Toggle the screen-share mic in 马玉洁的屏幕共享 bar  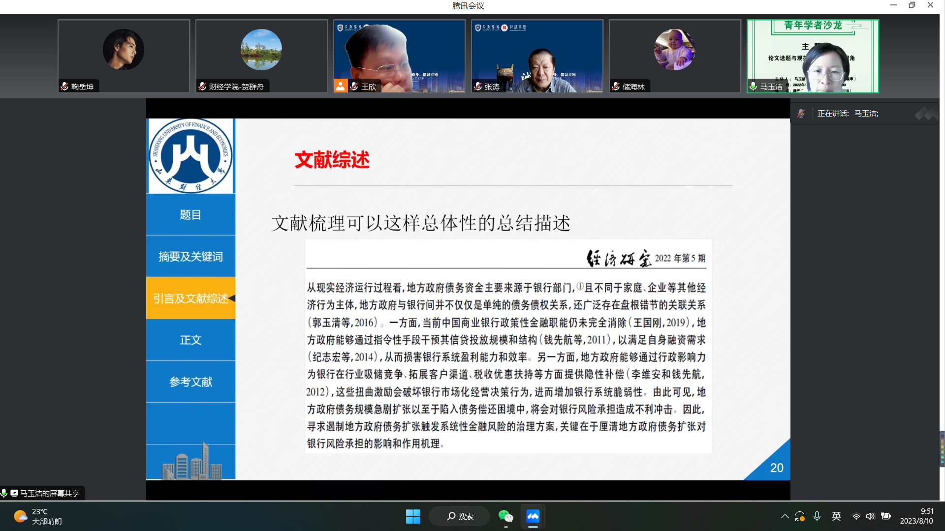[4, 493]
